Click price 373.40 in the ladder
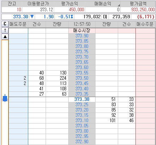This screenshot has height=145, width=156. pyautogui.click(x=82, y=89)
